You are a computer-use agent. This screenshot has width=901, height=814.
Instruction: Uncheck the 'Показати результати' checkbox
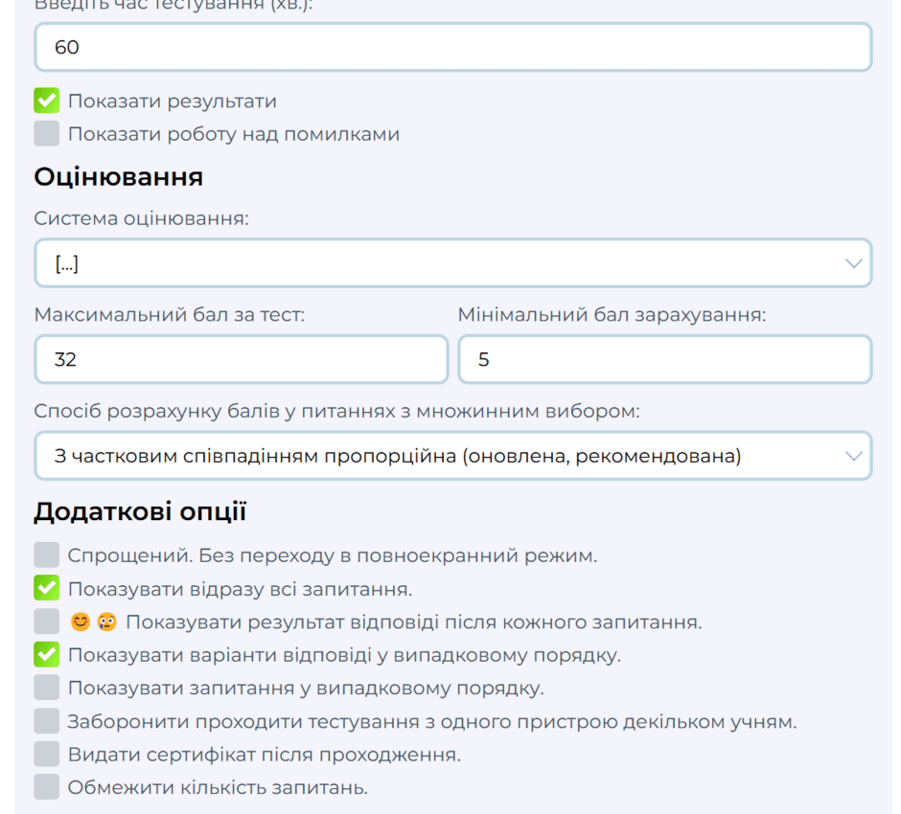click(x=47, y=101)
